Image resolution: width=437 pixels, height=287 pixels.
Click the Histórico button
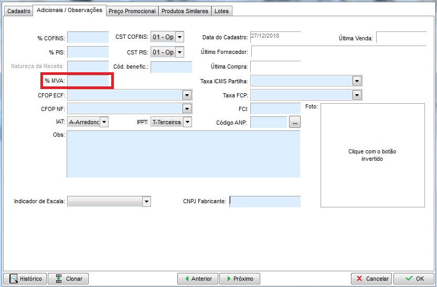click(25, 279)
